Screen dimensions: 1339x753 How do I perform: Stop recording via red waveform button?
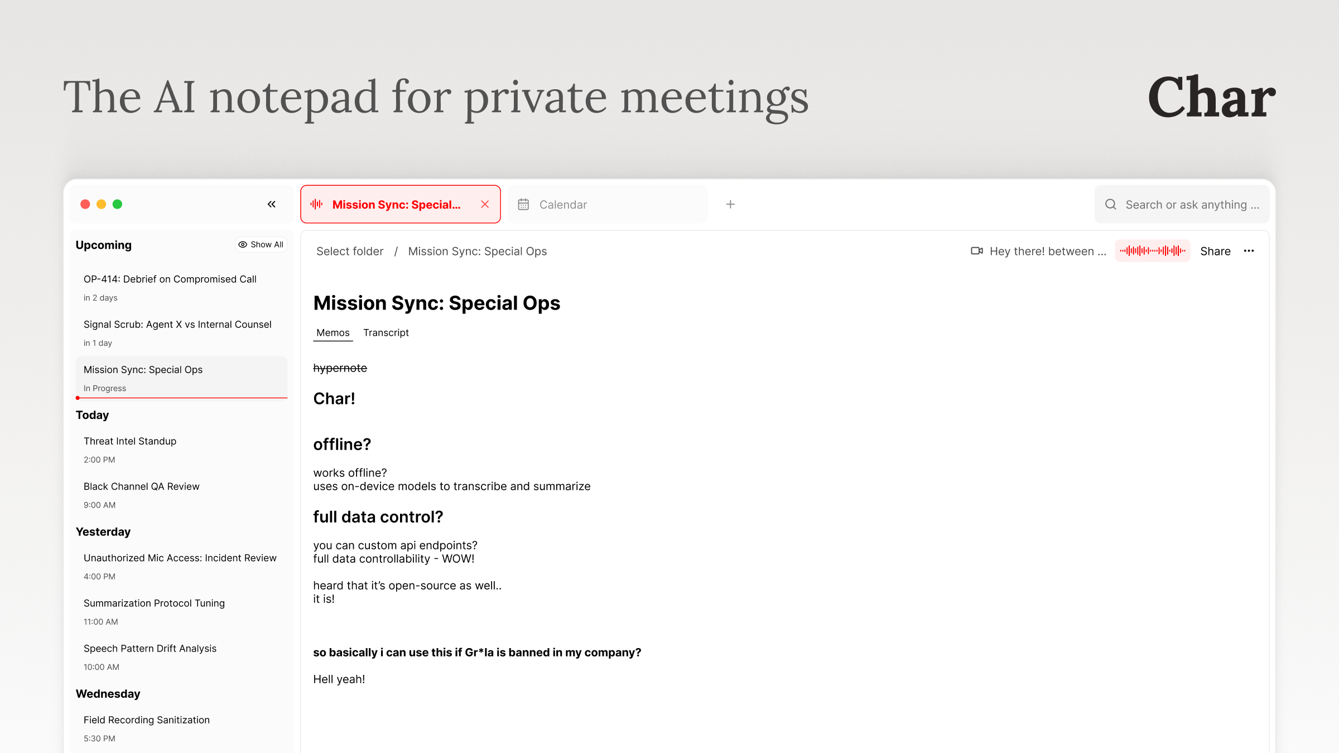tap(1152, 251)
